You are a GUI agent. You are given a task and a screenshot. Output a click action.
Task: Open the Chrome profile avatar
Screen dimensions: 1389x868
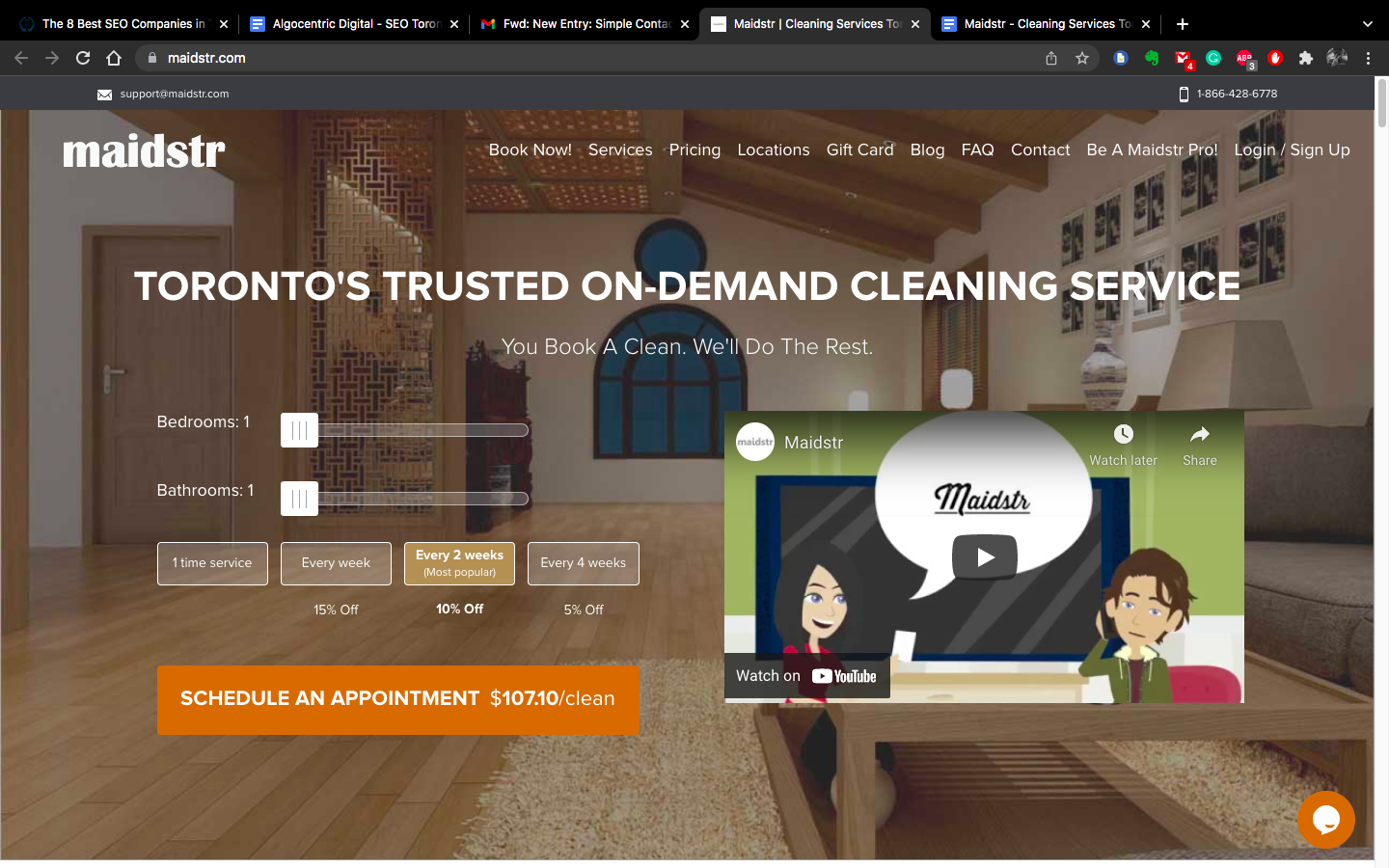click(x=1337, y=58)
